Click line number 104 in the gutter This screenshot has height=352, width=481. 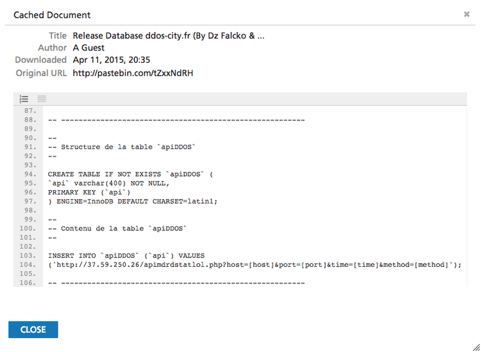coord(28,264)
